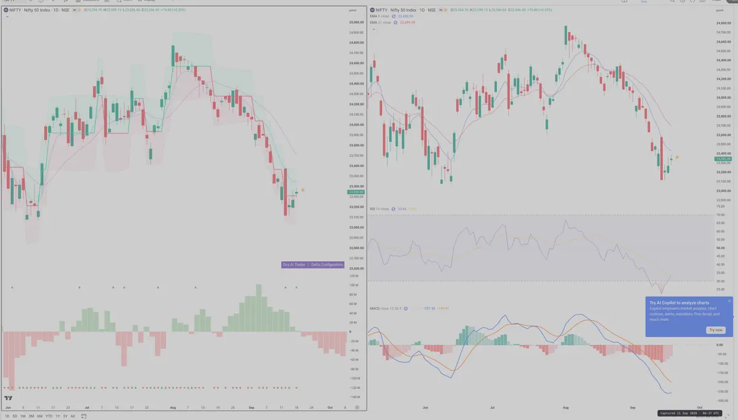Click the NIFTY logo icon in left chart

[6, 10]
